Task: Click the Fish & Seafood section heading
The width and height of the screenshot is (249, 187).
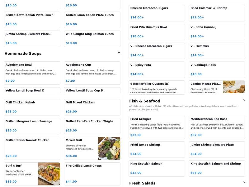Action: pyautogui.click(x=144, y=101)
